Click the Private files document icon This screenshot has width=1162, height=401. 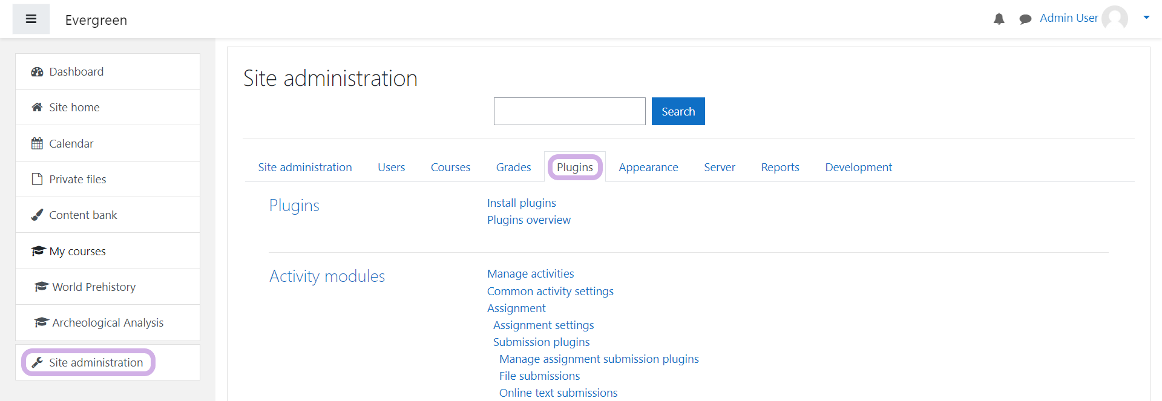pyautogui.click(x=37, y=179)
